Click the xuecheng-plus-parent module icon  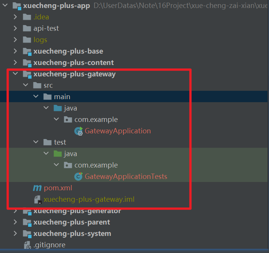27,223
